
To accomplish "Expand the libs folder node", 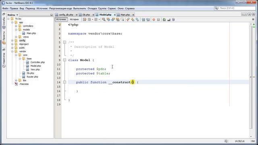I will (16, 80).
